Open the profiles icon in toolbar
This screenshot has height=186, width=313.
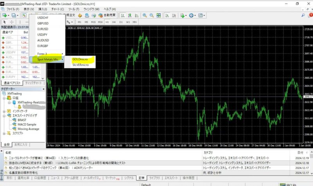[13, 15]
